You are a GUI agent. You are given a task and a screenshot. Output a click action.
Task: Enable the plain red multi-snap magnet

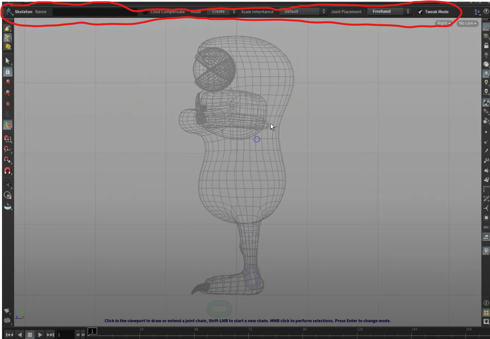pyautogui.click(x=8, y=171)
